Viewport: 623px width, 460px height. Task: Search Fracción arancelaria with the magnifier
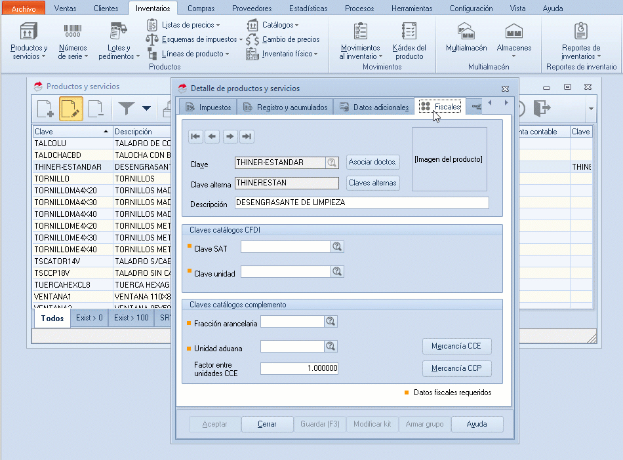[331, 321]
